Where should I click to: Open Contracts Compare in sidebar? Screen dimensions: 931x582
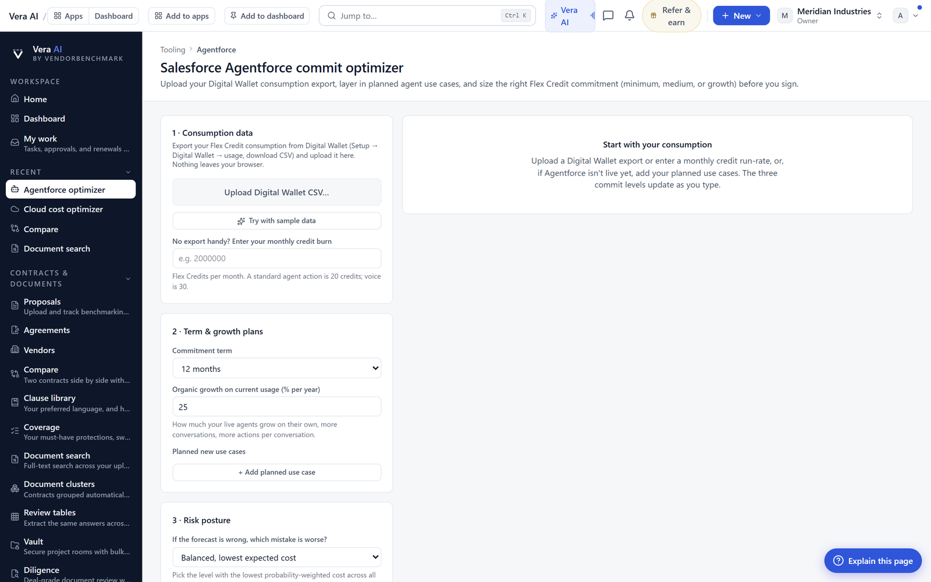point(71,374)
